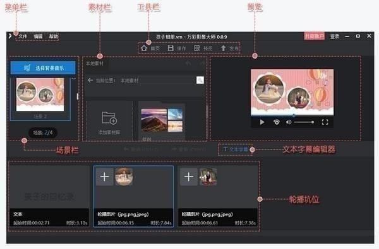The image size is (379, 249).
Task: Toggle the eye-shaped loop icon in the preview
Action: [x=276, y=122]
